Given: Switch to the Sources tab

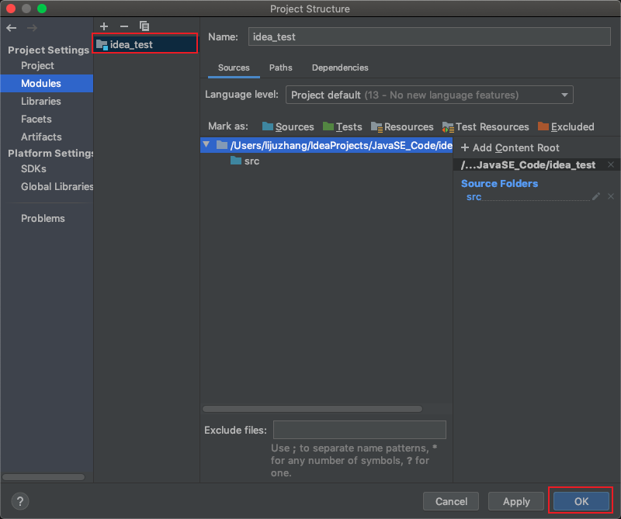Looking at the screenshot, I should coord(234,67).
